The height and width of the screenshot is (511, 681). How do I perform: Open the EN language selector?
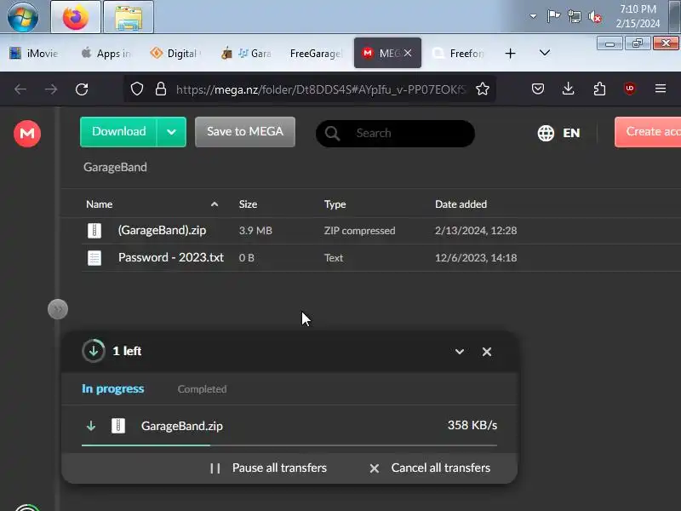pyautogui.click(x=558, y=133)
